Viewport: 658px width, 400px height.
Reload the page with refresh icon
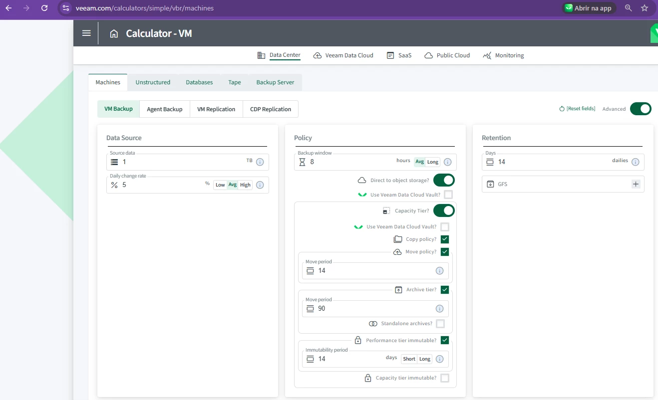coord(44,8)
